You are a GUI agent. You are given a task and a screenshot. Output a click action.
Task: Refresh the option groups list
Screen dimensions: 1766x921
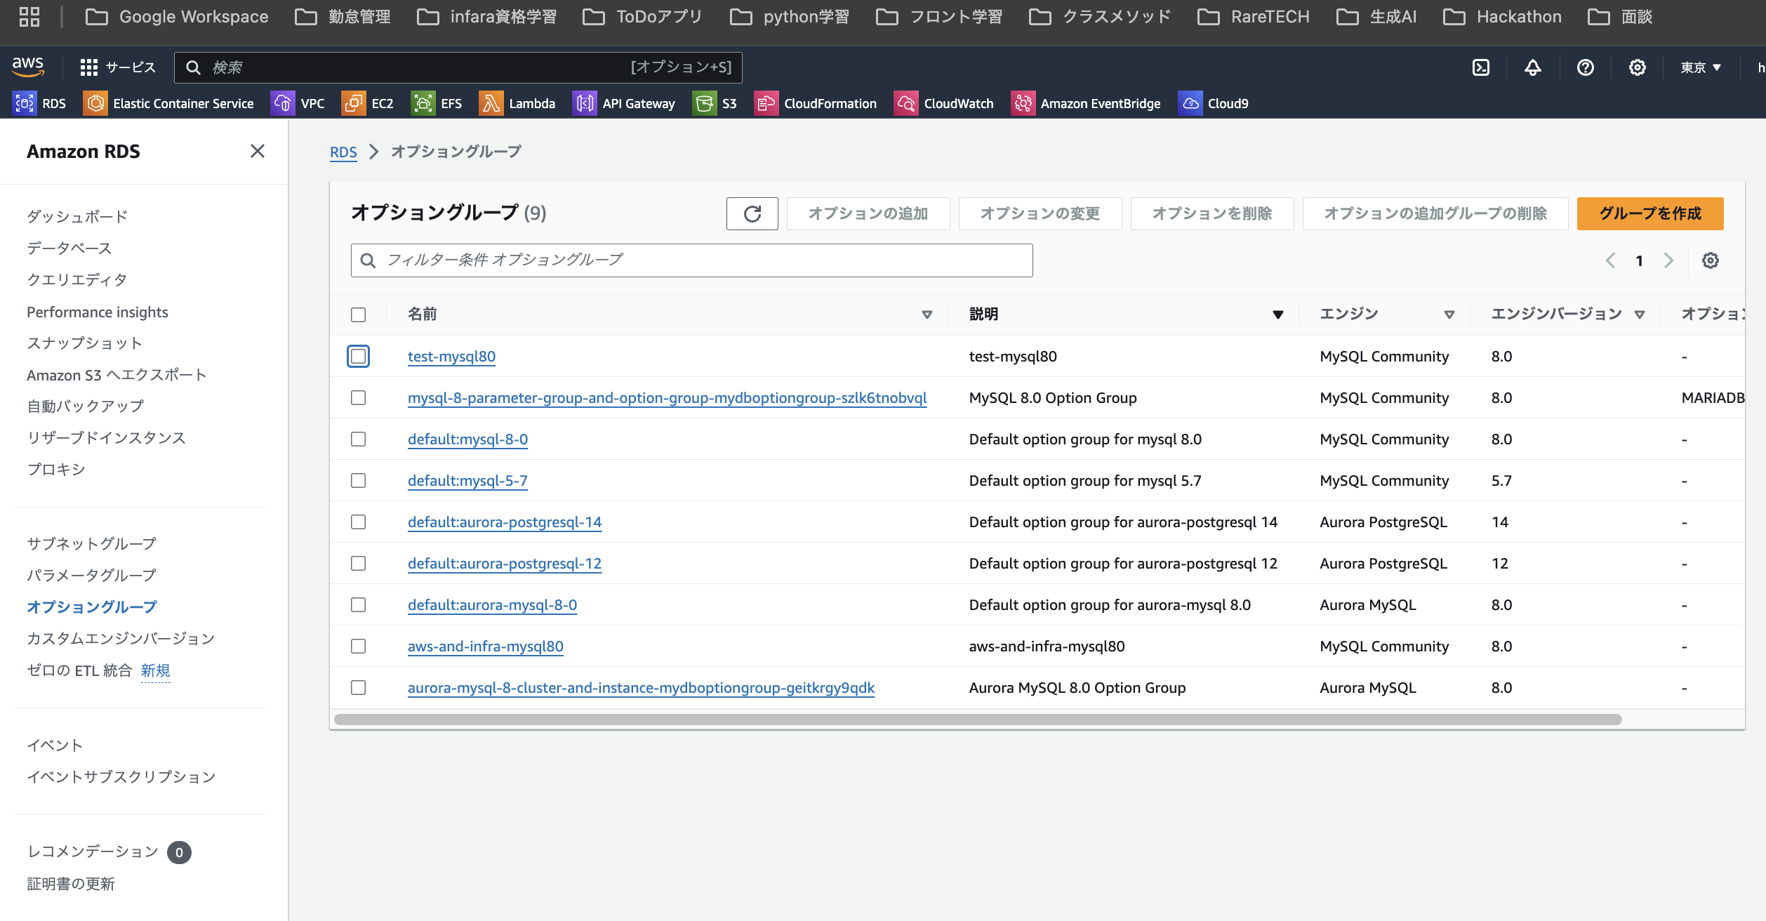click(752, 213)
